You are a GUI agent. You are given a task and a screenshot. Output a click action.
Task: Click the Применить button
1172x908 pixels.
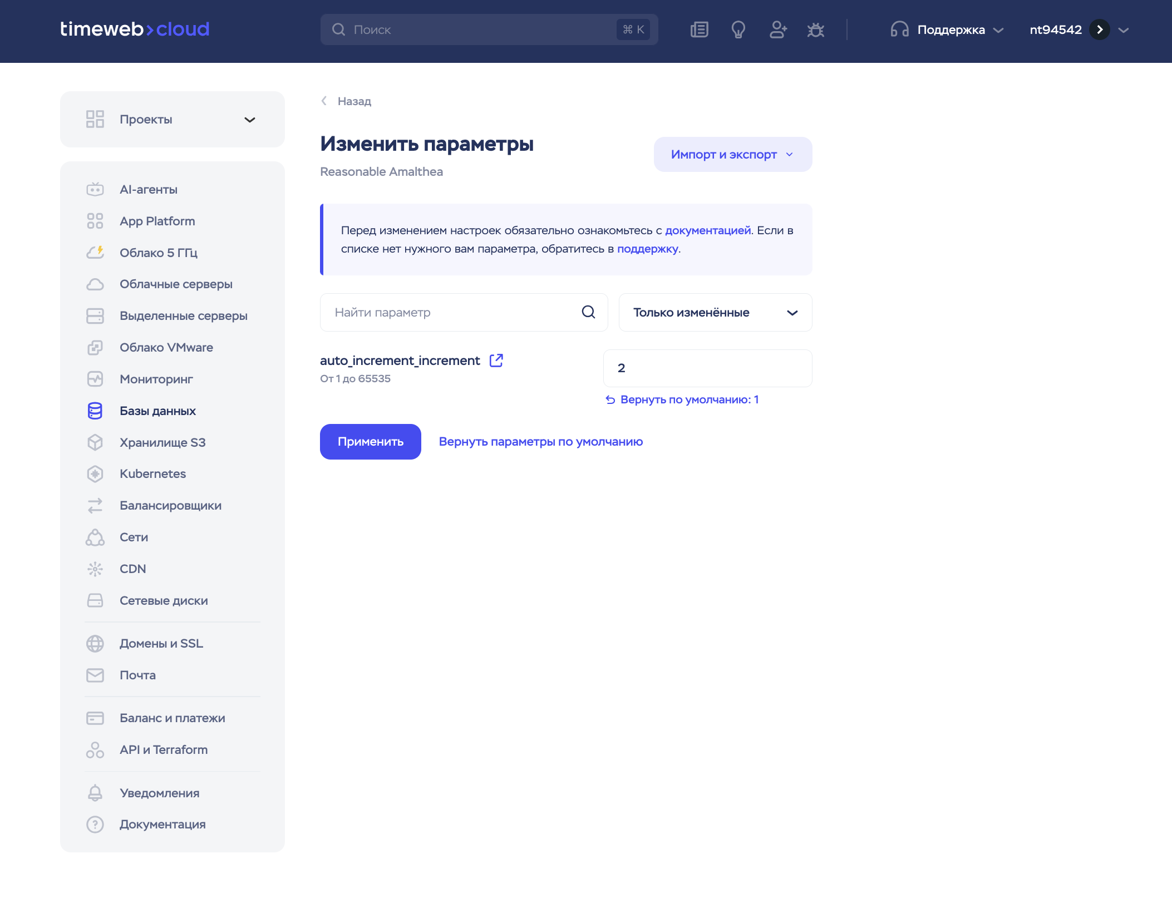(371, 442)
